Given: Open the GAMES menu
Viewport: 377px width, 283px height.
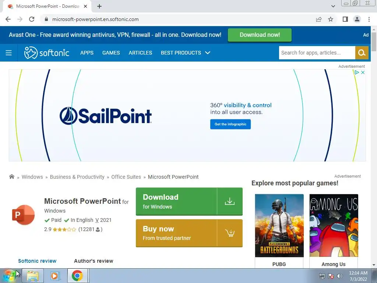Looking at the screenshot, I should (111, 53).
